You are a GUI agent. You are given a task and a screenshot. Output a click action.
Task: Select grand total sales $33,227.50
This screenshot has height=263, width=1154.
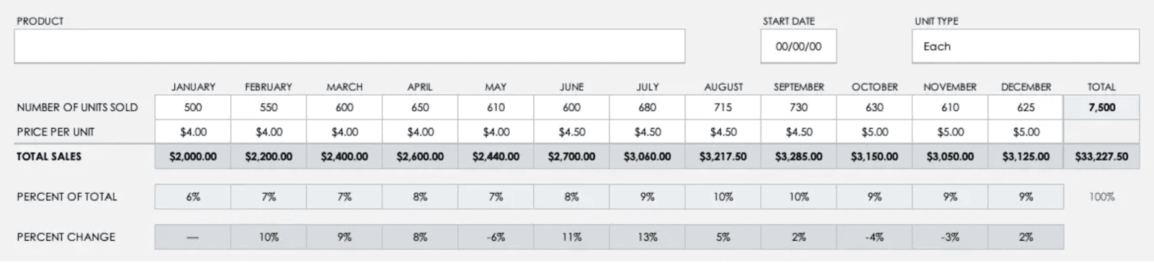(1101, 156)
